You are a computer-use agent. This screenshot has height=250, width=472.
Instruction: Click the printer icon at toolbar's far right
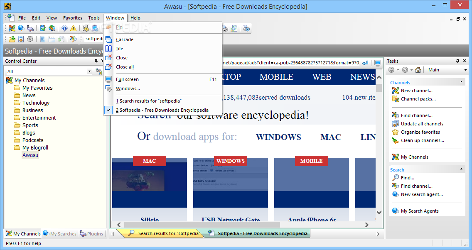246,28
